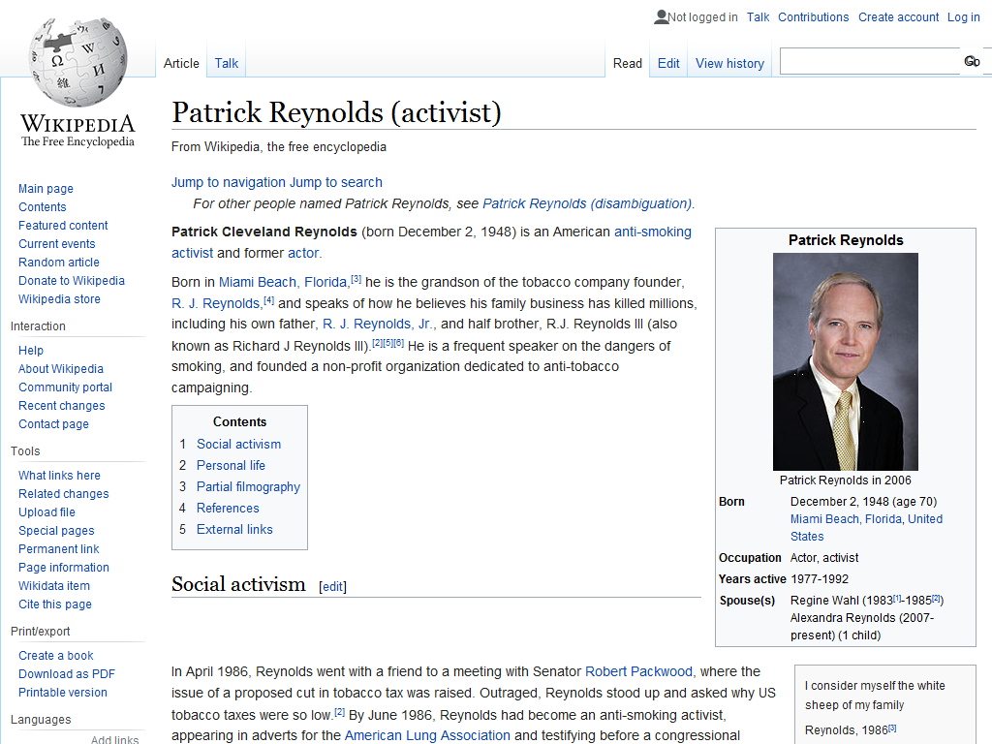Click Cite this page
This screenshot has height=744, width=992.
54,604
